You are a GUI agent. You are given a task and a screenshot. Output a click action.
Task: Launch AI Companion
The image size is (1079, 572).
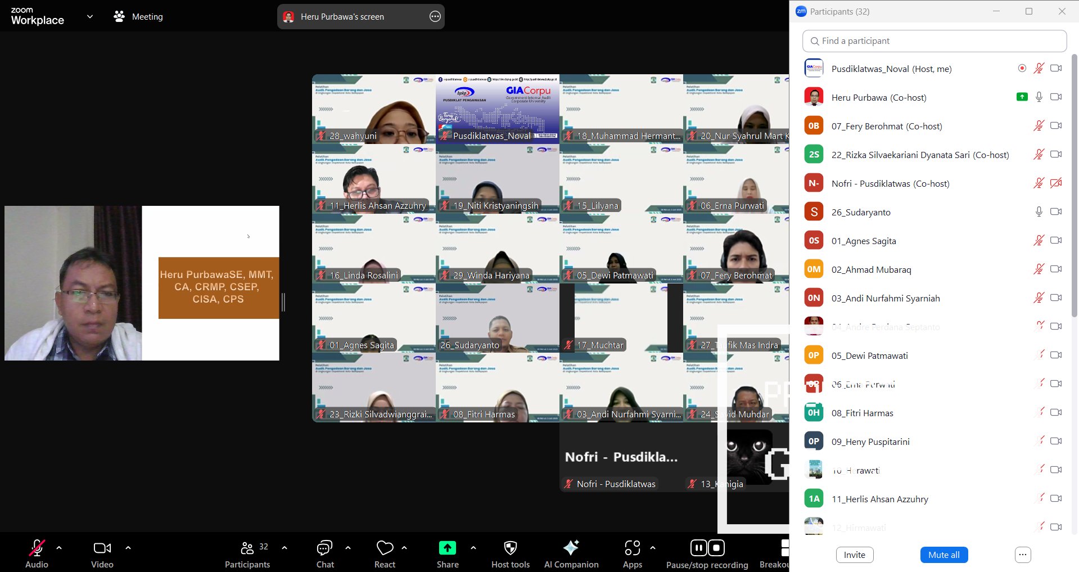point(571,548)
